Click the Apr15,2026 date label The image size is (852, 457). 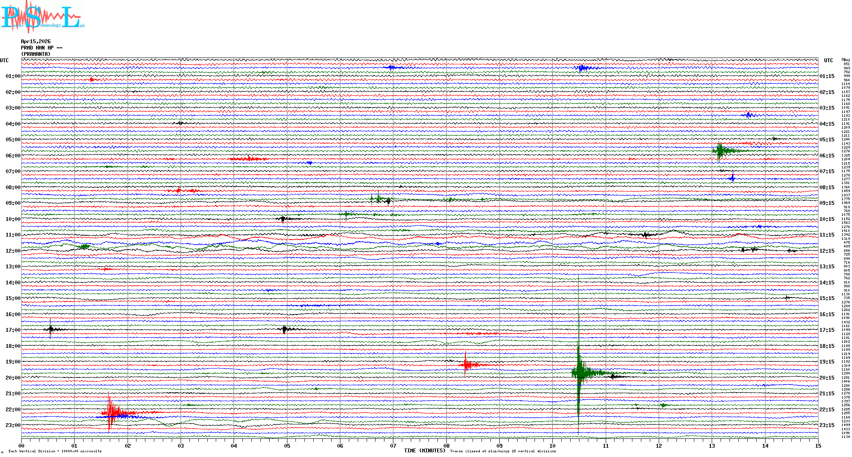pos(36,41)
